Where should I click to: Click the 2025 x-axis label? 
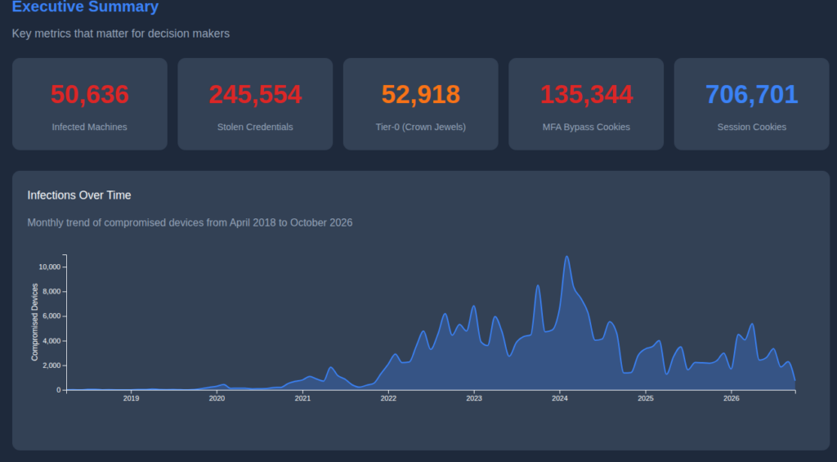[x=646, y=398]
